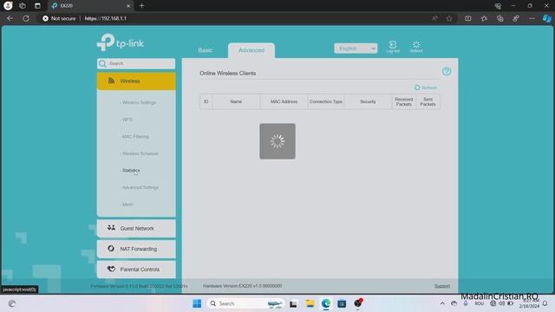The height and width of the screenshot is (312, 555).
Task: Click the Support link in the footer
Action: tap(442, 286)
